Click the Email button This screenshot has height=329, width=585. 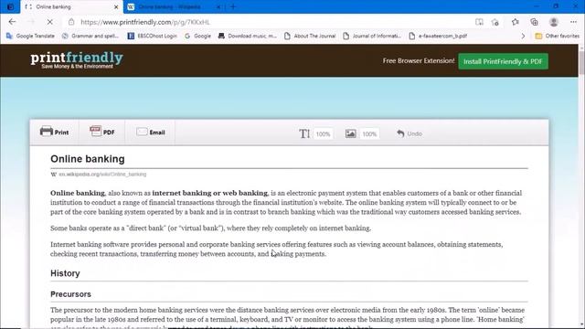(x=151, y=132)
